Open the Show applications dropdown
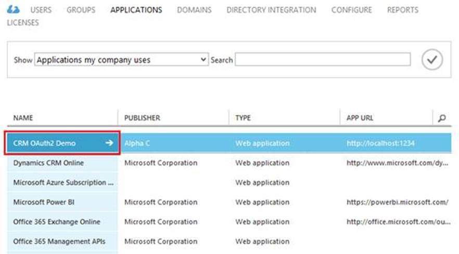Viewport: 459px width, 254px height. point(121,60)
